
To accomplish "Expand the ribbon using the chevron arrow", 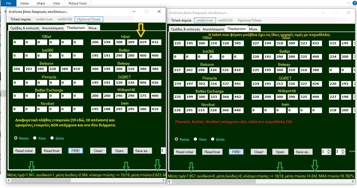I will pos(348,3).
